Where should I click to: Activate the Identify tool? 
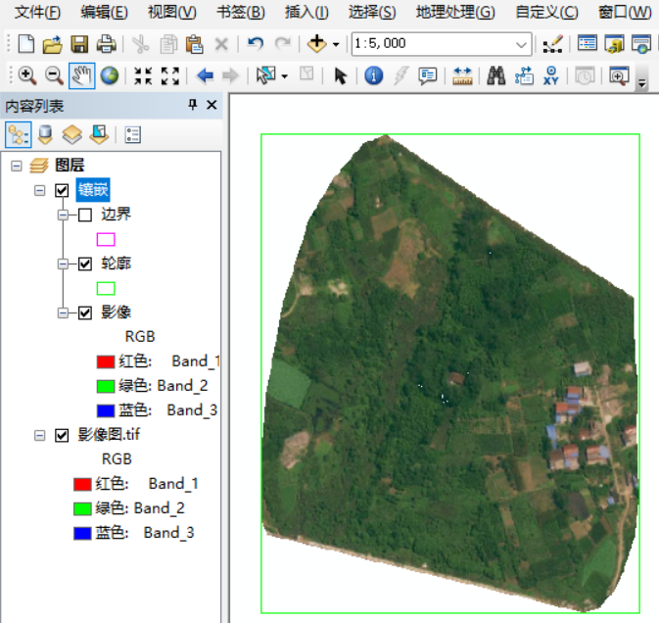point(373,76)
